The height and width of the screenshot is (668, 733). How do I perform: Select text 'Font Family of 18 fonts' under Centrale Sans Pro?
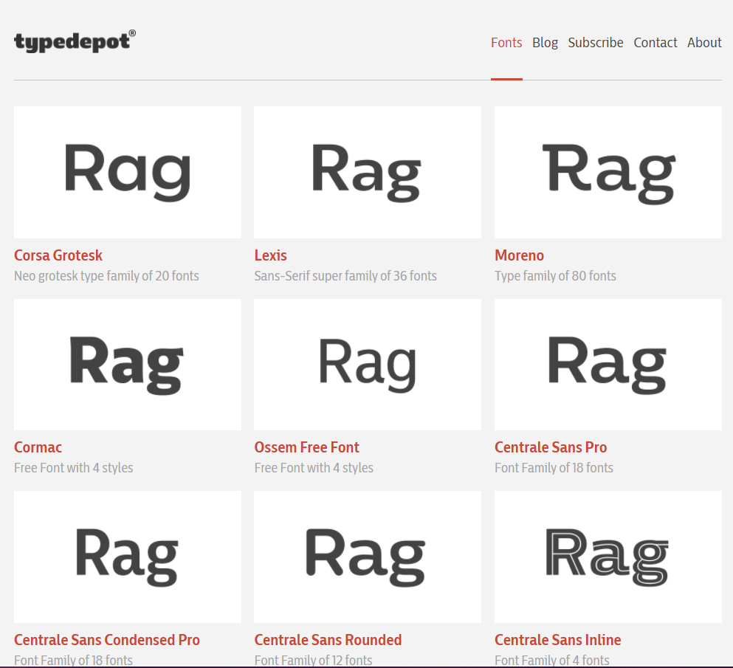coord(554,468)
